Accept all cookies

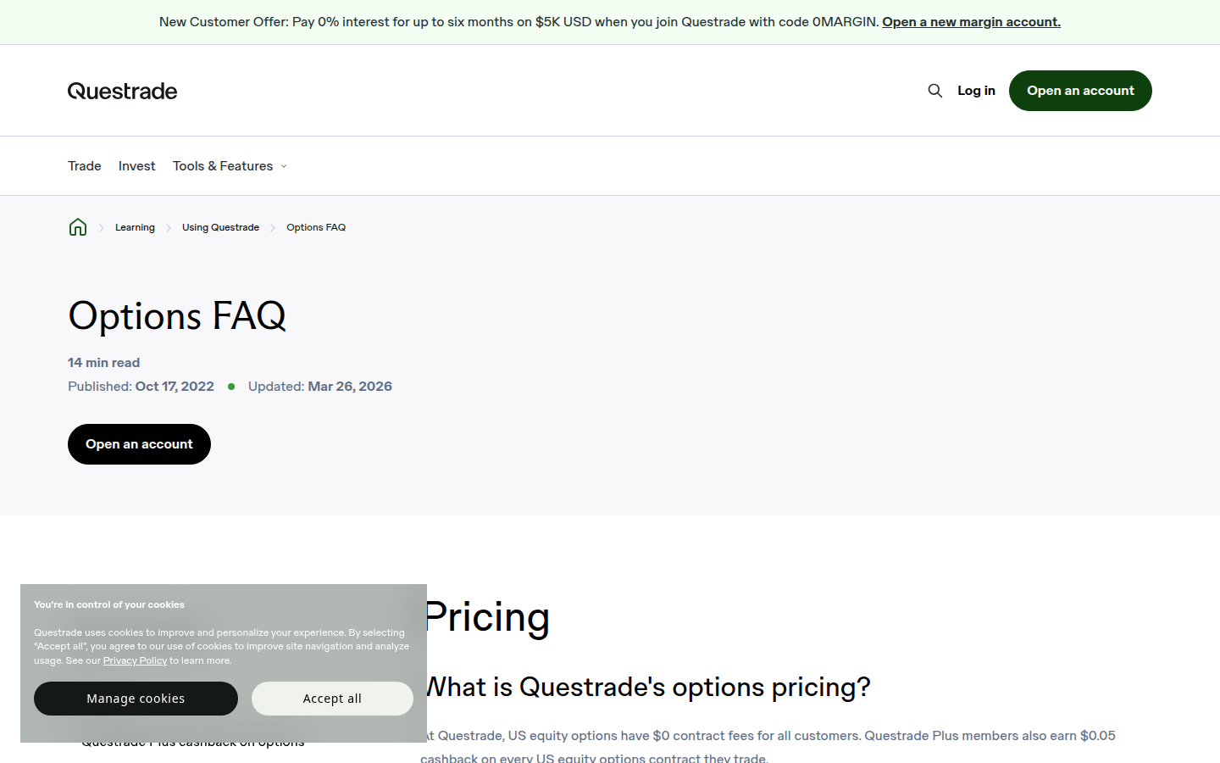[x=332, y=699]
